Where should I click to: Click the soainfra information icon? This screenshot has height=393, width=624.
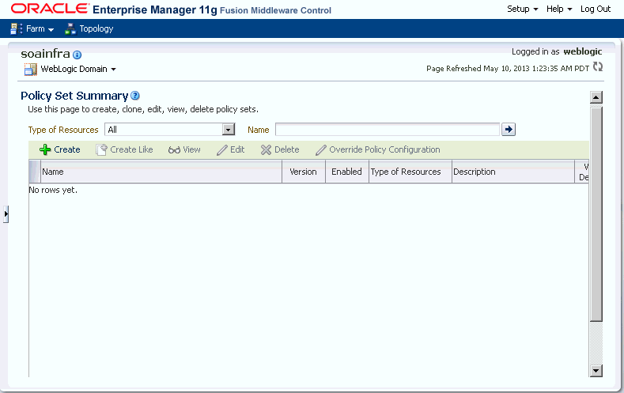[x=78, y=55]
